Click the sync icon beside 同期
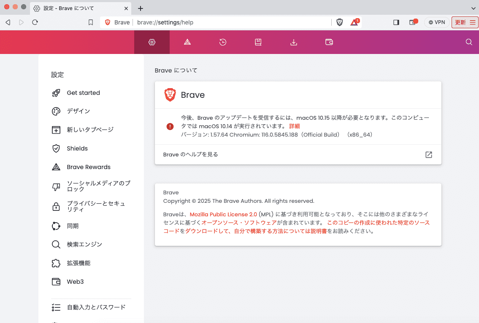Image resolution: width=479 pixels, height=323 pixels. [x=56, y=226]
